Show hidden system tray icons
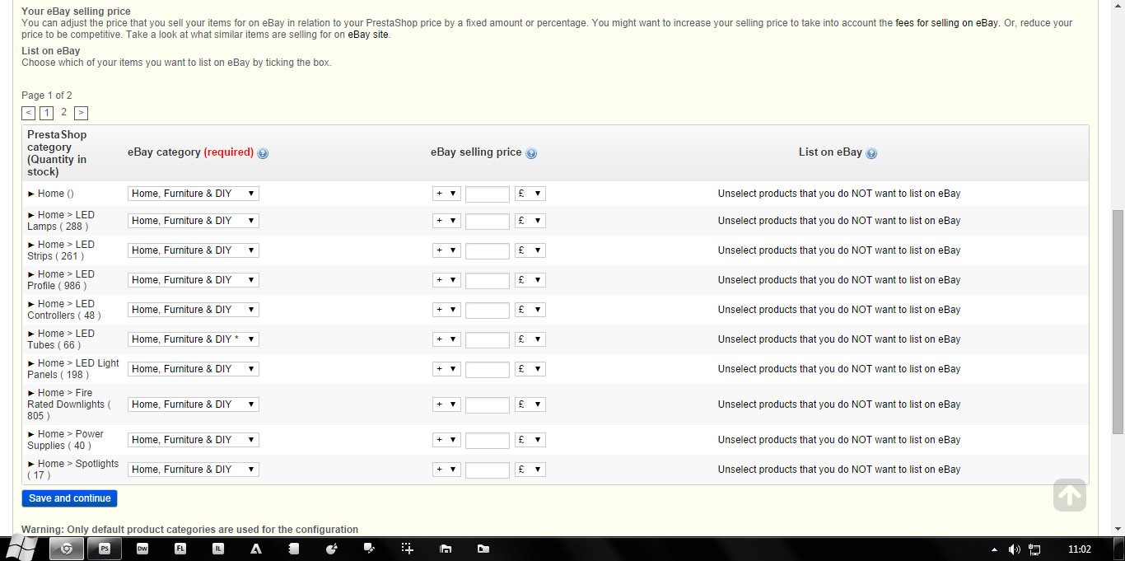1125x561 pixels. [994, 549]
